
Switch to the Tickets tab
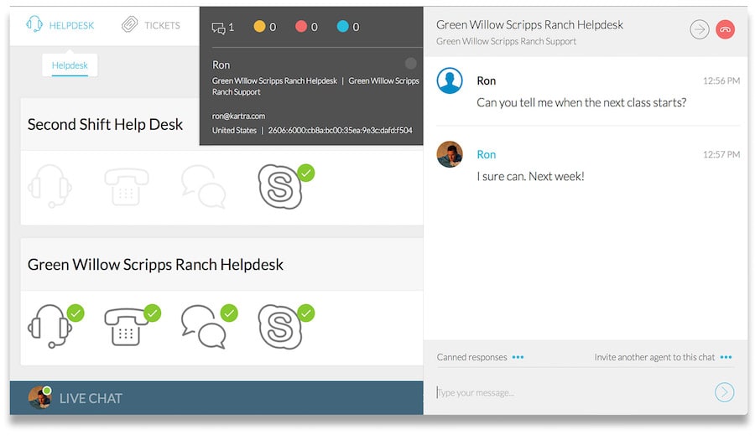151,25
